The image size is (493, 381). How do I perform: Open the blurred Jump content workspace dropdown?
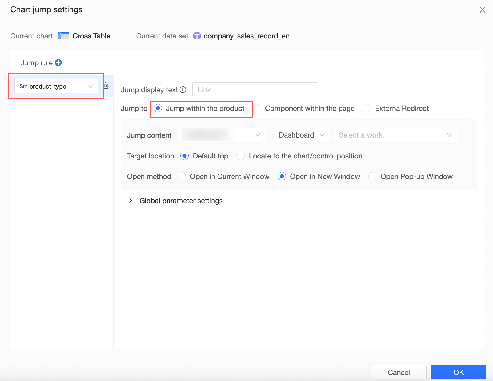(222, 135)
